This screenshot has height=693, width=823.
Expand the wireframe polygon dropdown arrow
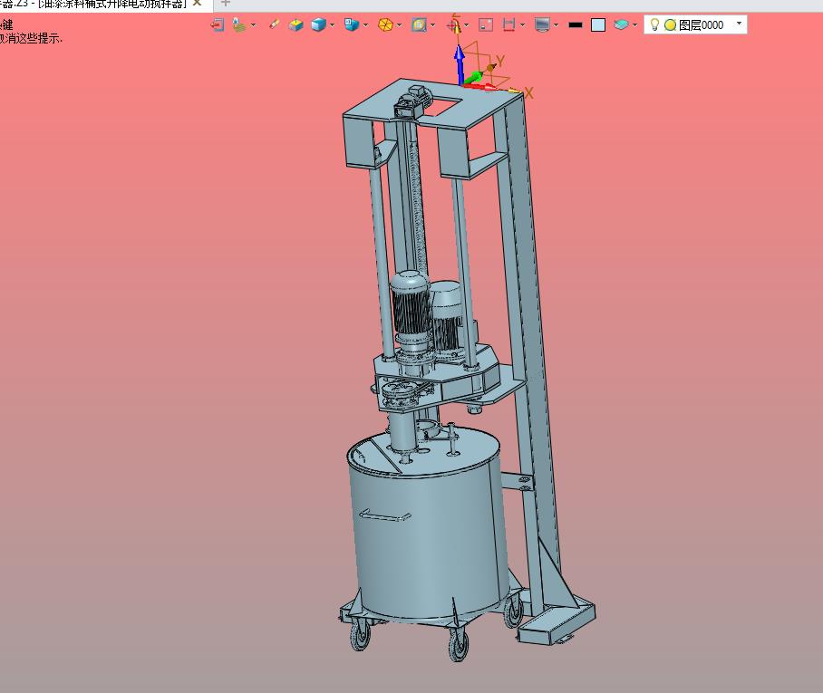coord(400,24)
